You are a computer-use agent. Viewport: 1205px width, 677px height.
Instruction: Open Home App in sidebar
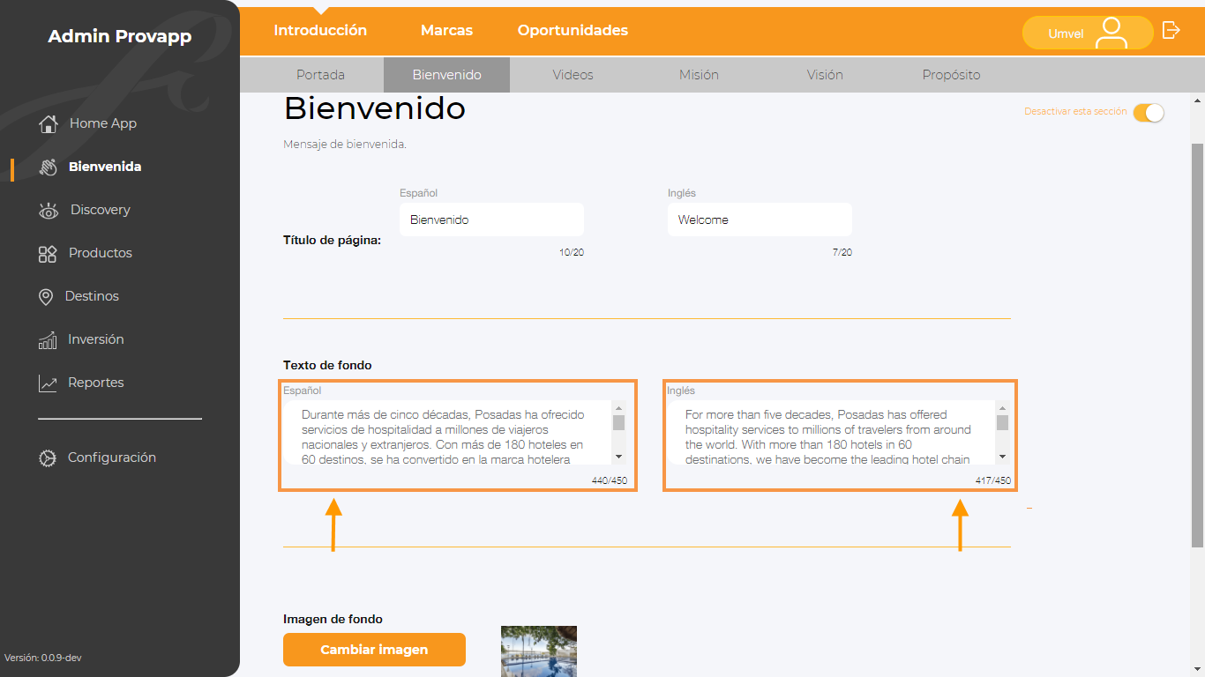point(102,123)
